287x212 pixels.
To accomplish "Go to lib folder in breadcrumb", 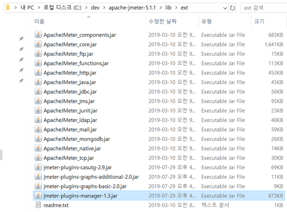I will 168,8.
